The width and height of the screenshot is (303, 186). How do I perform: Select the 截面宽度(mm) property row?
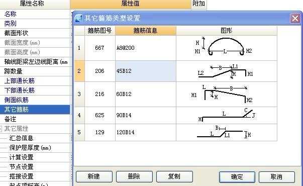coord(35,43)
